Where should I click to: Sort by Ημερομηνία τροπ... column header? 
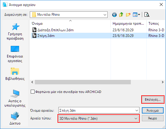pos(128,24)
